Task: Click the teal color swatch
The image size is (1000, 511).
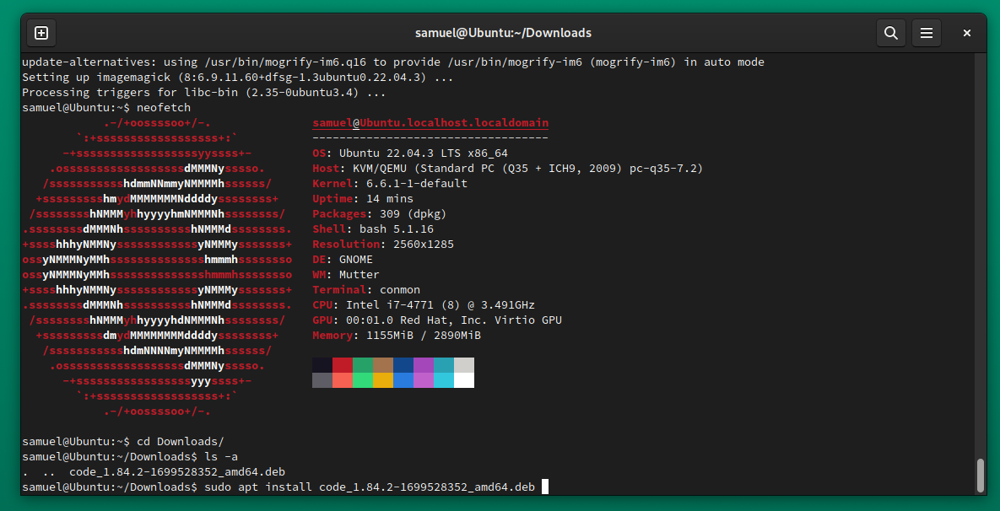Action: coord(444,365)
